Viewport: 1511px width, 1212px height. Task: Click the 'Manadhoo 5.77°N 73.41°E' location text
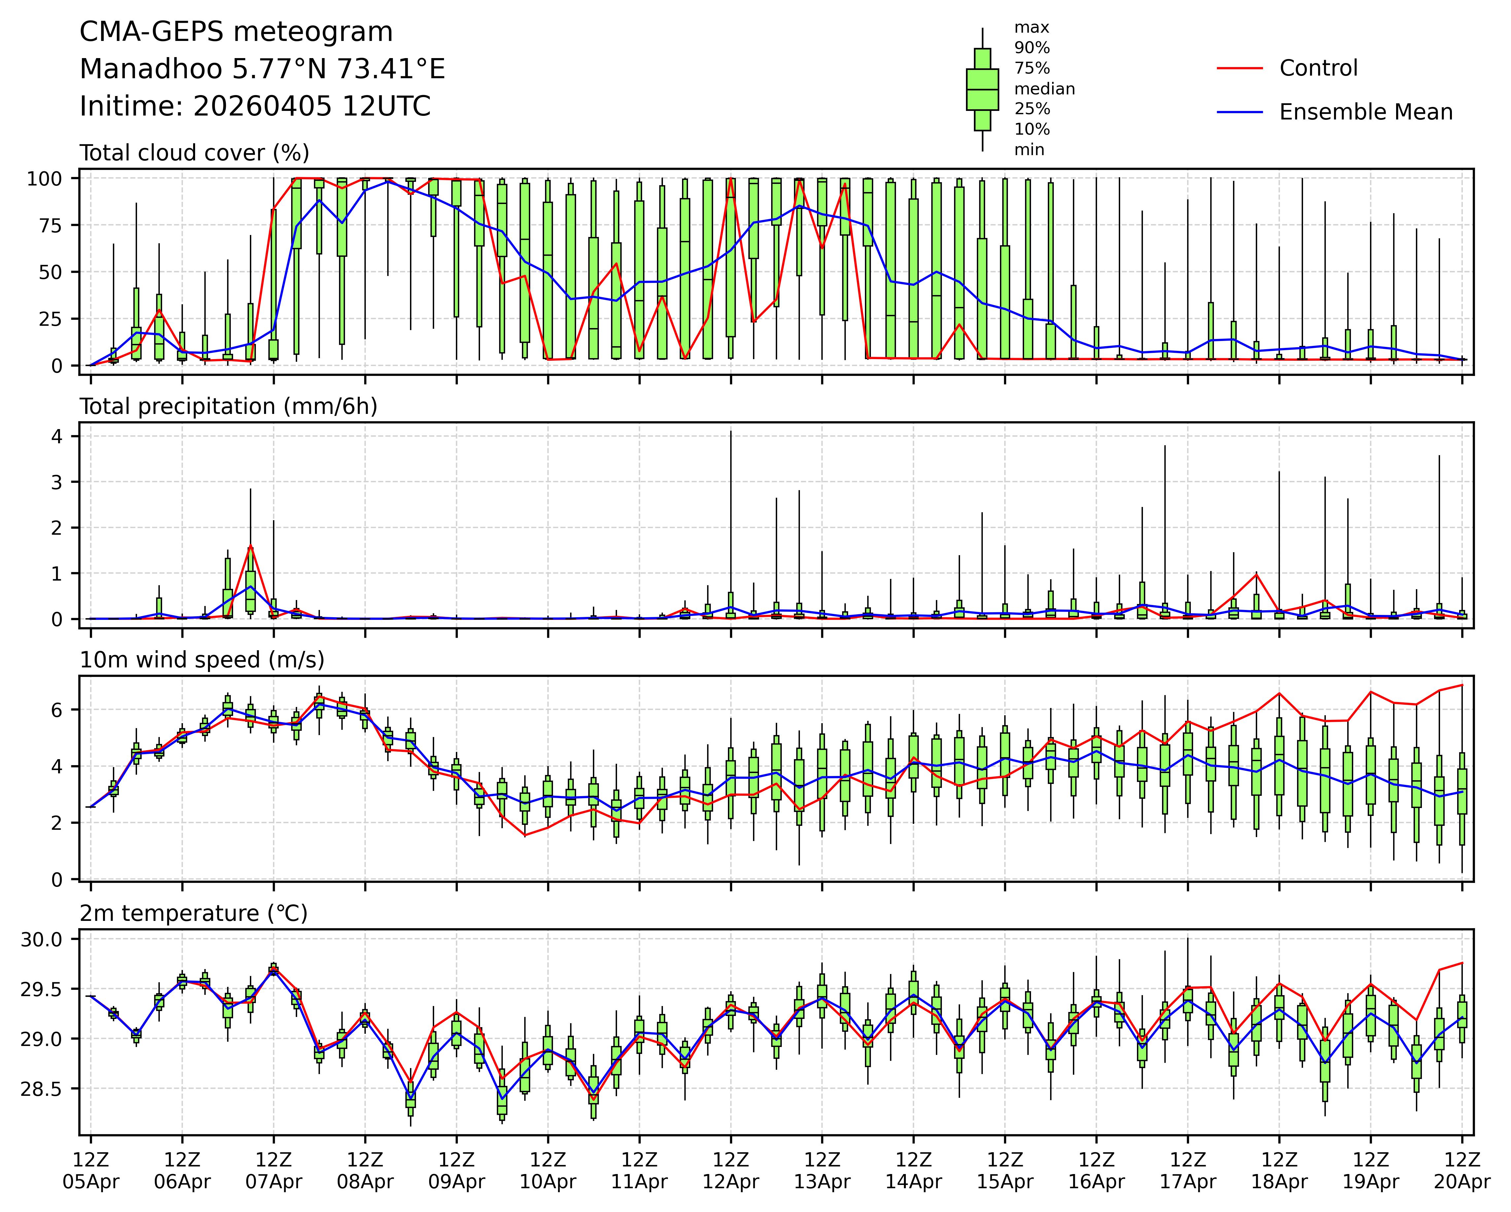coord(262,69)
